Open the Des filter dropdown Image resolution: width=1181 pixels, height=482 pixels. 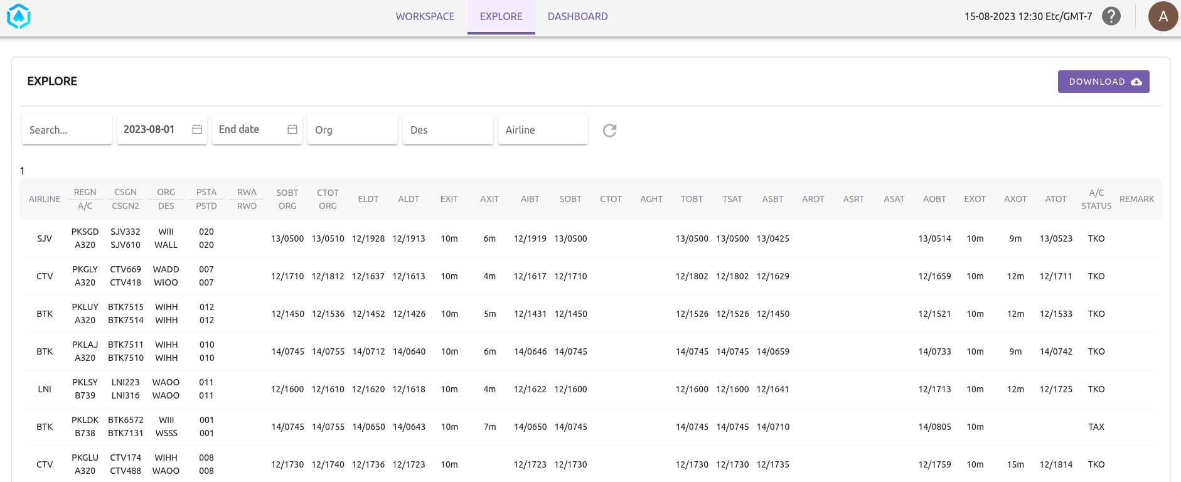pos(447,130)
